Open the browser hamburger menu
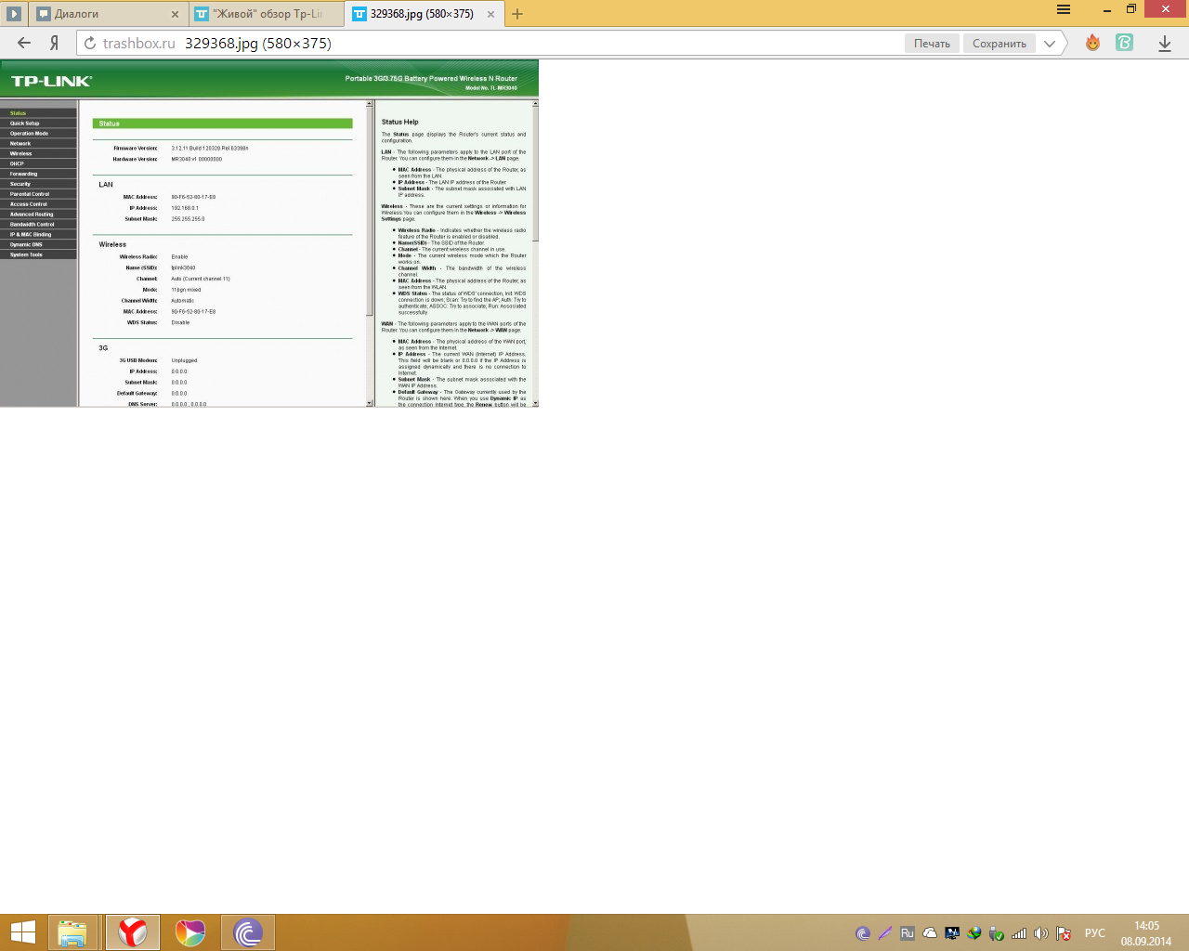The image size is (1189, 951). pos(1064,9)
